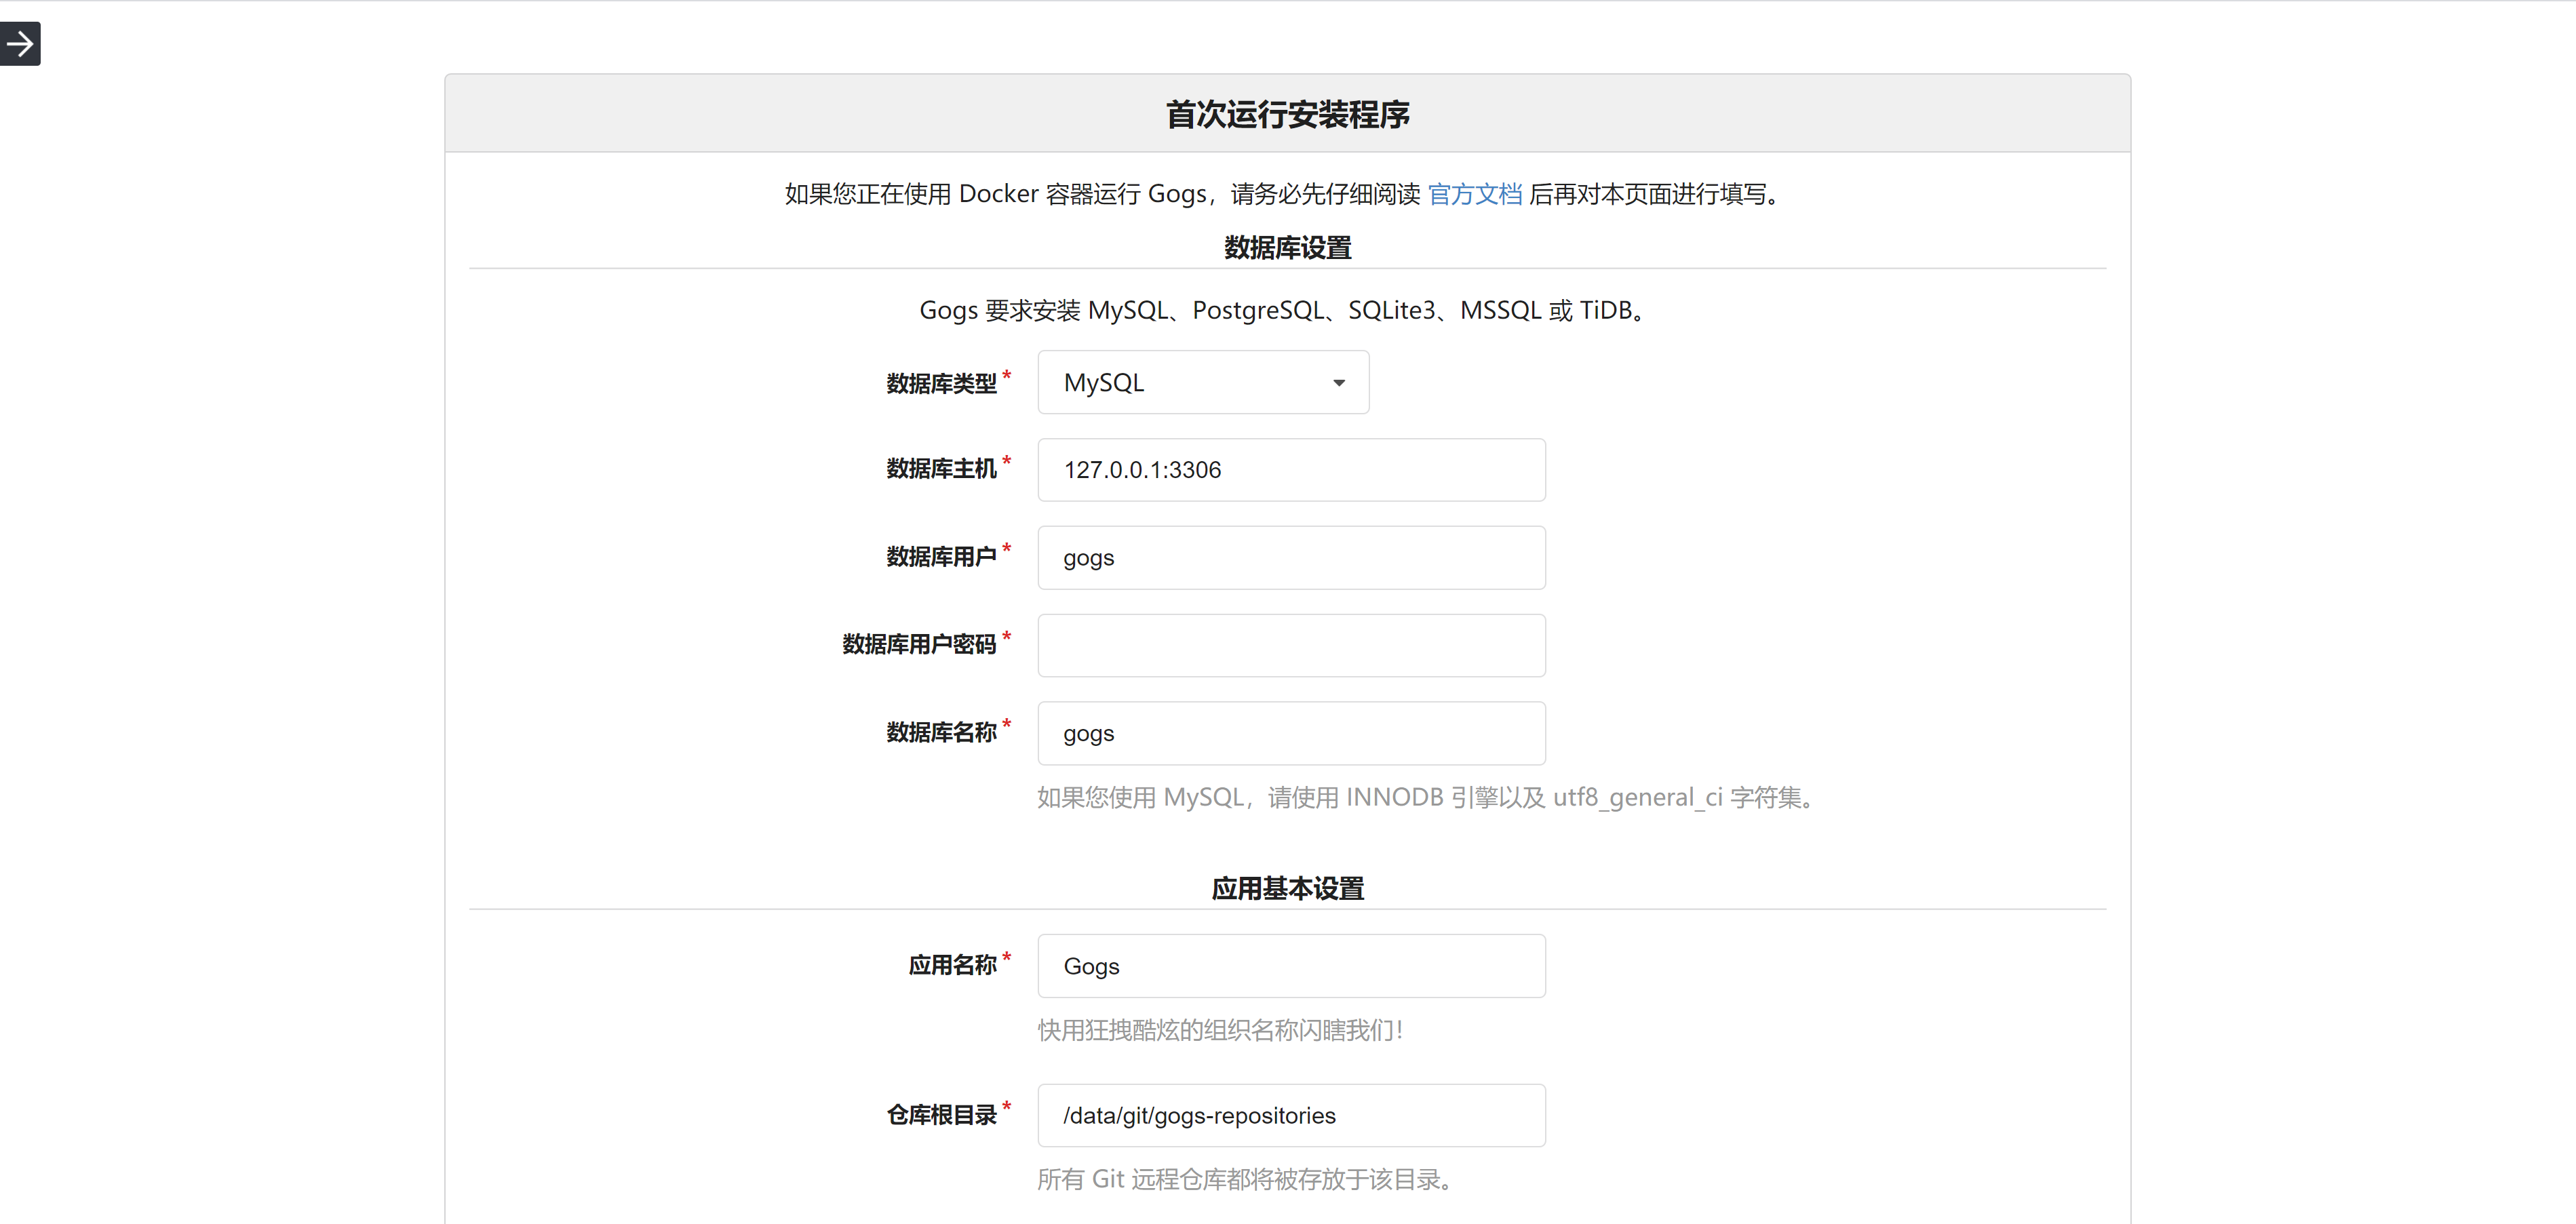Click the 应用名称 label
The height and width of the screenshot is (1224, 2576).
[952, 966]
